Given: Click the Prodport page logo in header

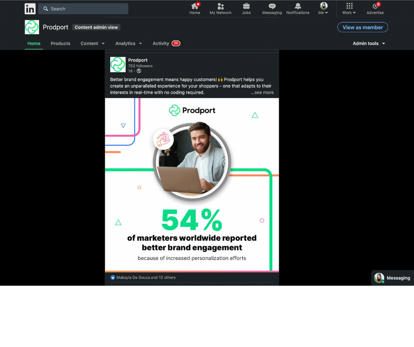Looking at the screenshot, I should click(x=32, y=27).
